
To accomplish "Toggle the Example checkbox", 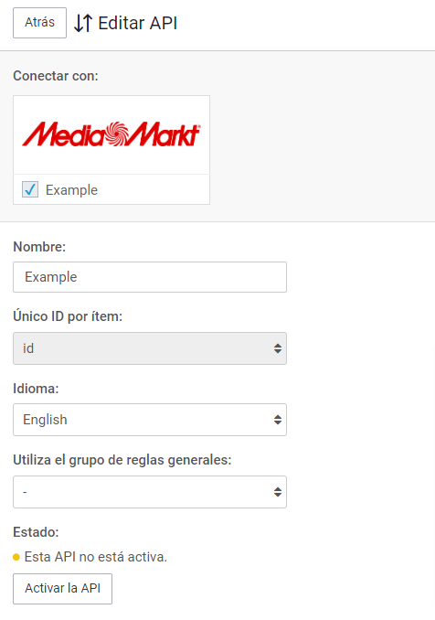I will pos(30,189).
